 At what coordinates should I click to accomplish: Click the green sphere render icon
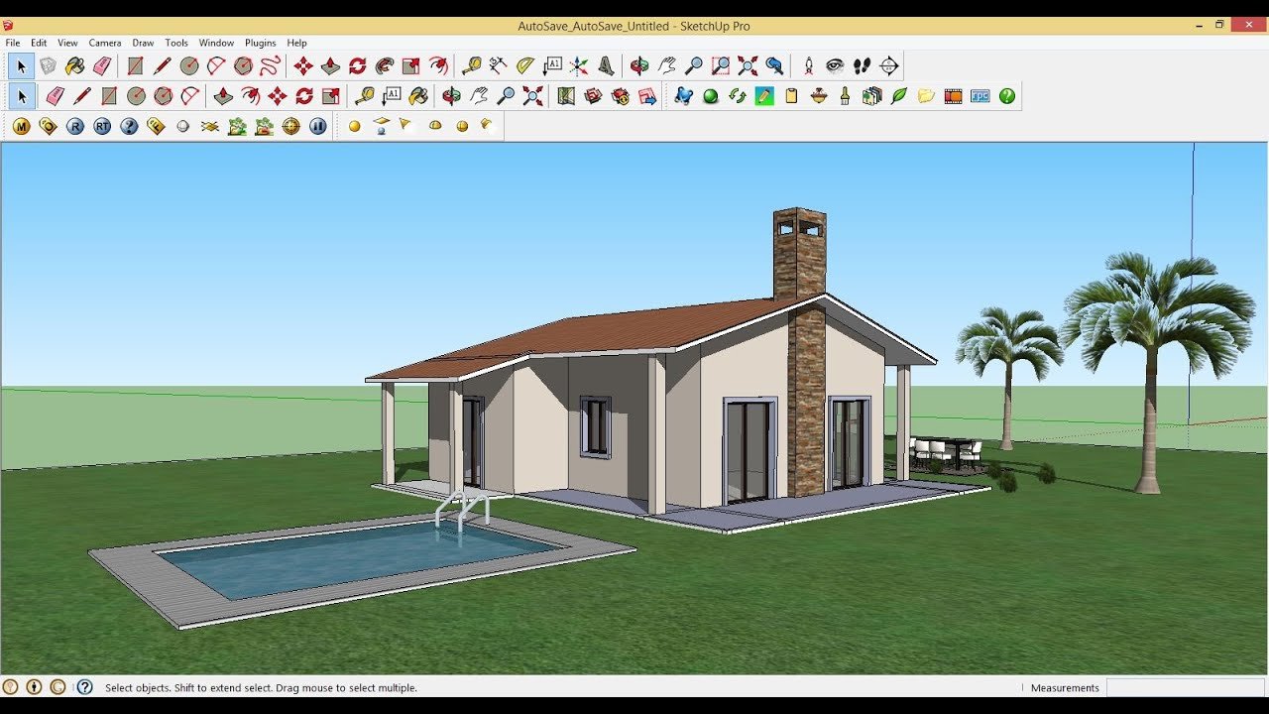(x=710, y=96)
